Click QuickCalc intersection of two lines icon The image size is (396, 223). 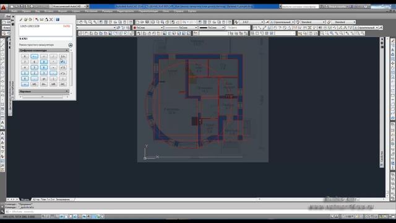pos(51,19)
